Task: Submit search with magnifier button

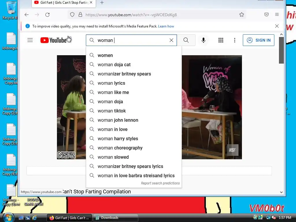Action: 186,40
